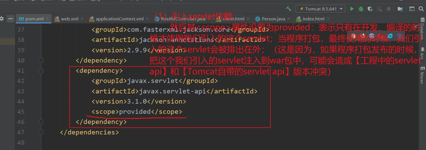Close the pom.xml tab
Viewport: 426px width, 150px height.
pos(48,19)
